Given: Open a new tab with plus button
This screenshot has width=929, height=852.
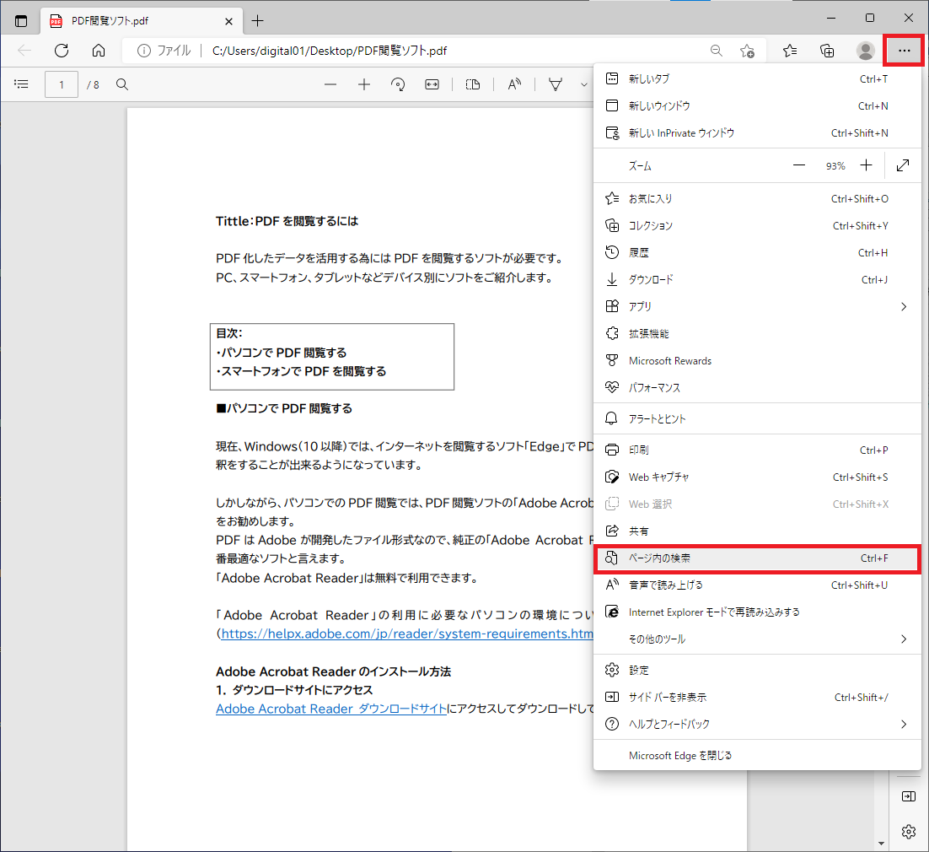Looking at the screenshot, I should click(x=257, y=21).
